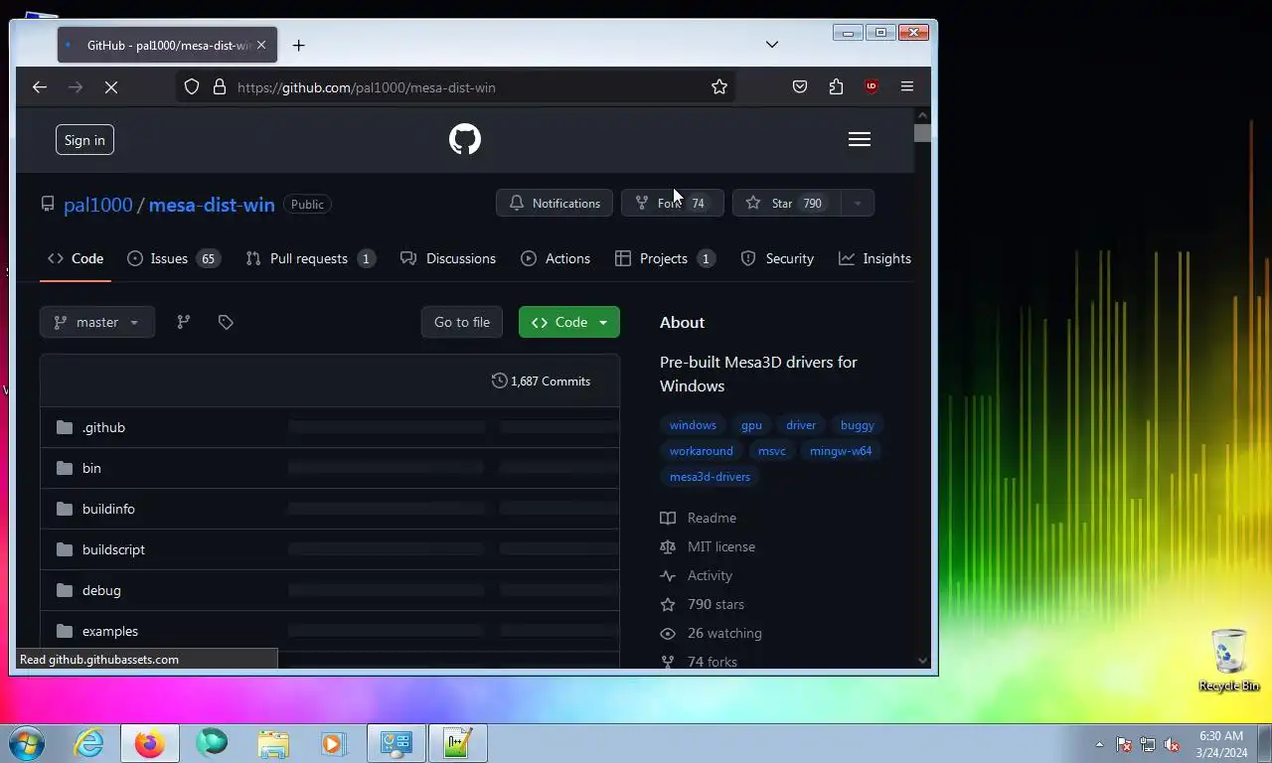Switch to the Issues tab
The width and height of the screenshot is (1272, 763).
[174, 258]
